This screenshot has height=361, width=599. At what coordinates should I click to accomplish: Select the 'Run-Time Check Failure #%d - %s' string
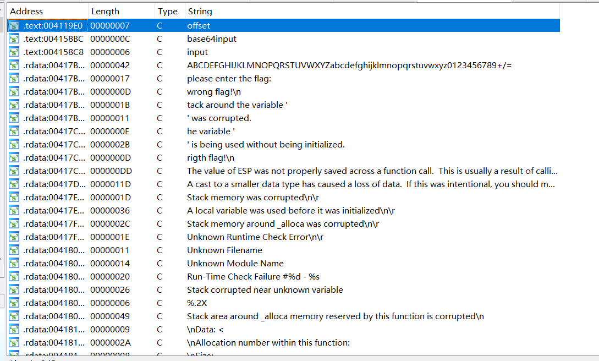[253, 276]
